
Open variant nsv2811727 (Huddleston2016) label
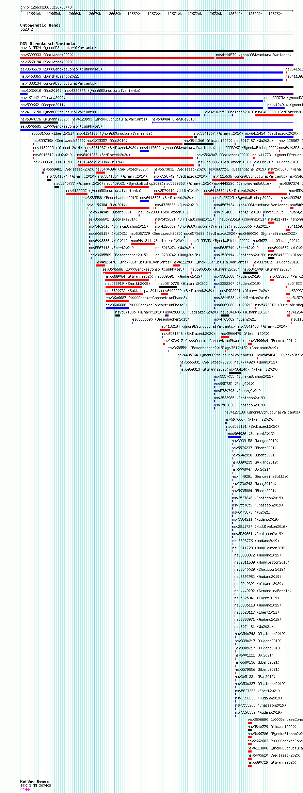point(260,527)
